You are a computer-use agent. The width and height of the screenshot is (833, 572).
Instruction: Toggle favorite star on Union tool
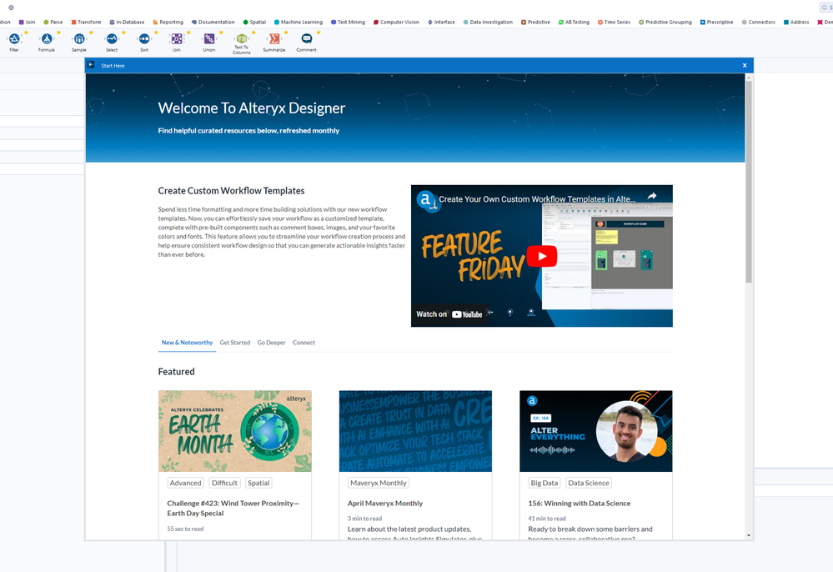click(221, 33)
